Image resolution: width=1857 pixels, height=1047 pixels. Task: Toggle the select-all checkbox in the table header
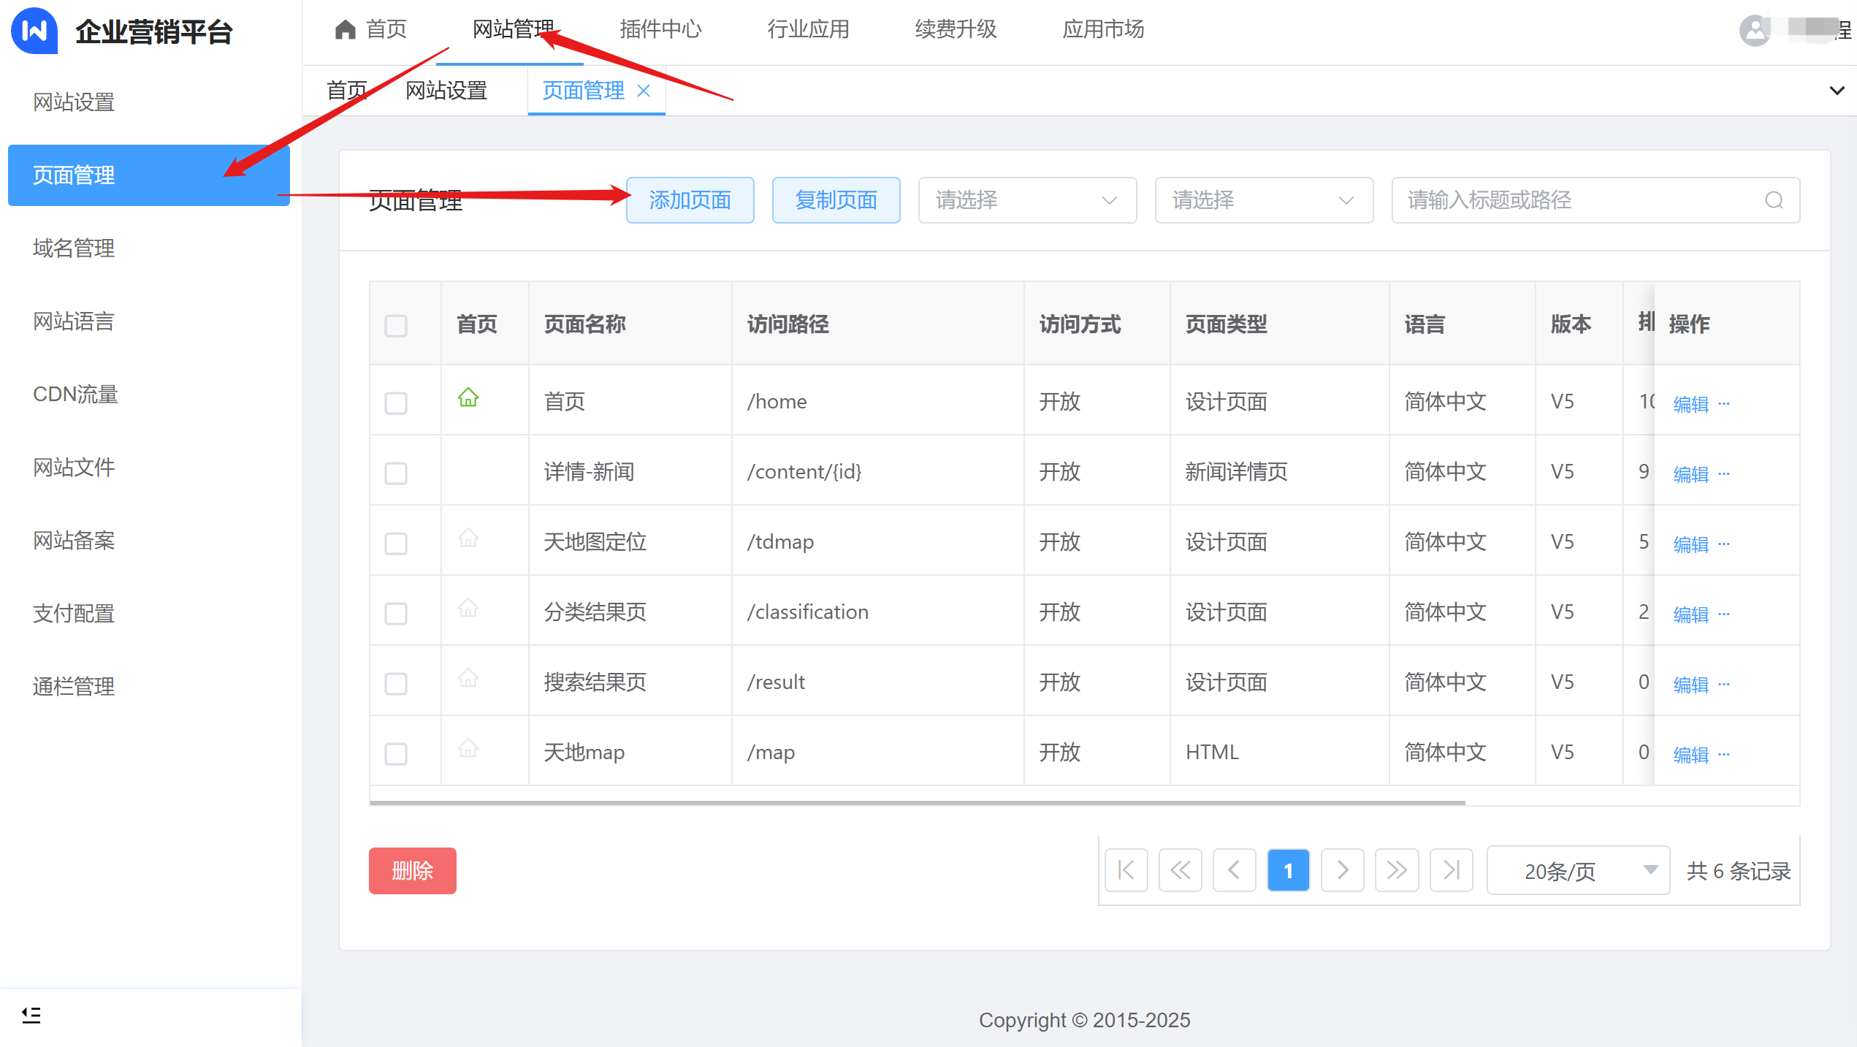pyautogui.click(x=396, y=325)
